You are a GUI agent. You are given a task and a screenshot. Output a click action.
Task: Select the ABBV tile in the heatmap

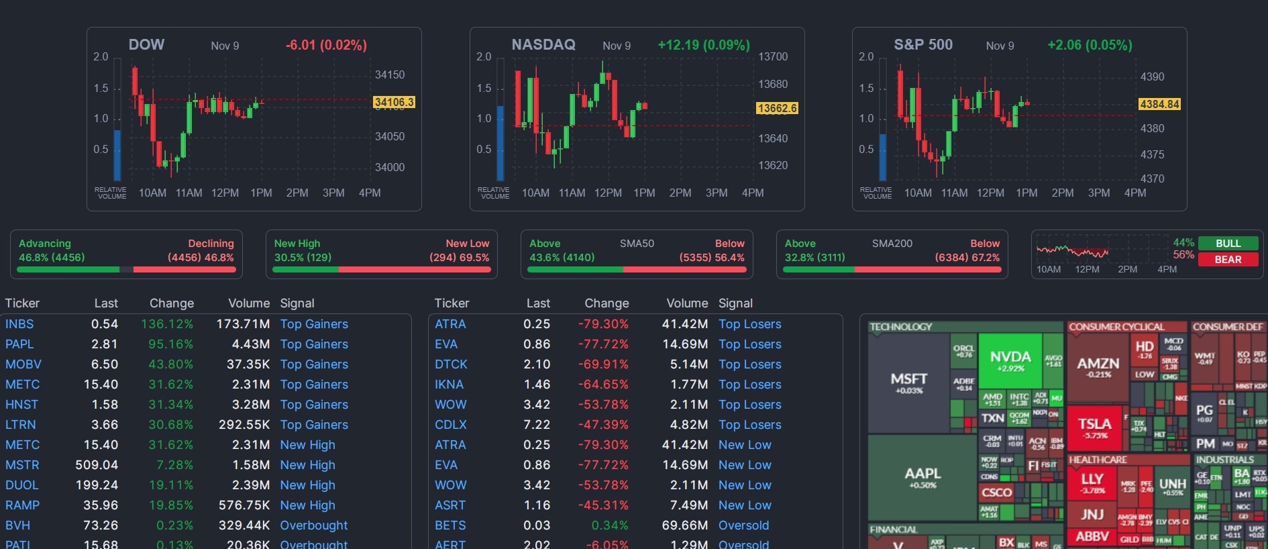click(x=1092, y=537)
